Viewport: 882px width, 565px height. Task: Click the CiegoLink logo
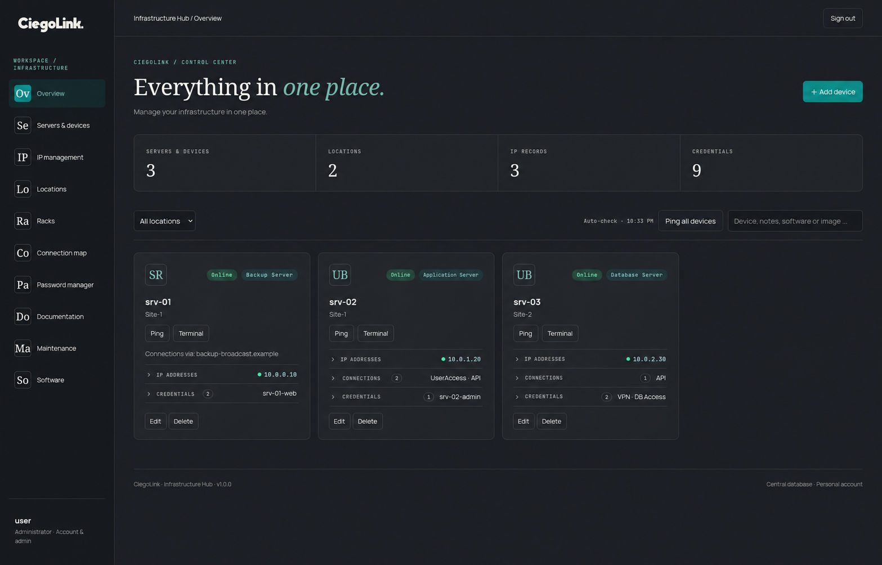click(51, 24)
